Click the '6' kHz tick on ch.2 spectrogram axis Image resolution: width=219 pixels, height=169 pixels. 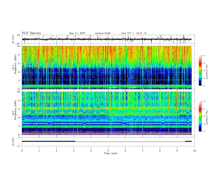(x=19, y=109)
